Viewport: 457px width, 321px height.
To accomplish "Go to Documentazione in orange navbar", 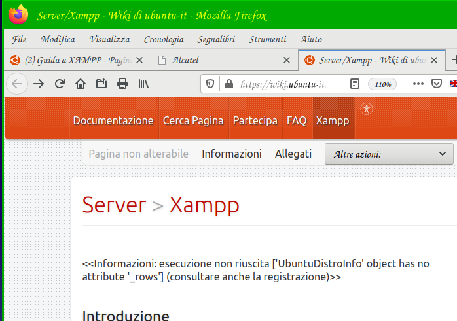I will (113, 120).
